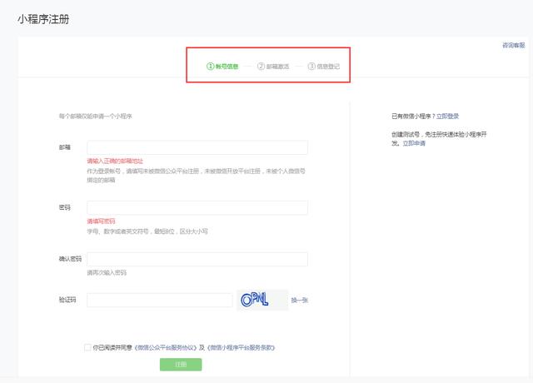This screenshot has width=533, height=383.
Task: Select step 1 帐号信息 in progress bar
Action: pos(222,67)
